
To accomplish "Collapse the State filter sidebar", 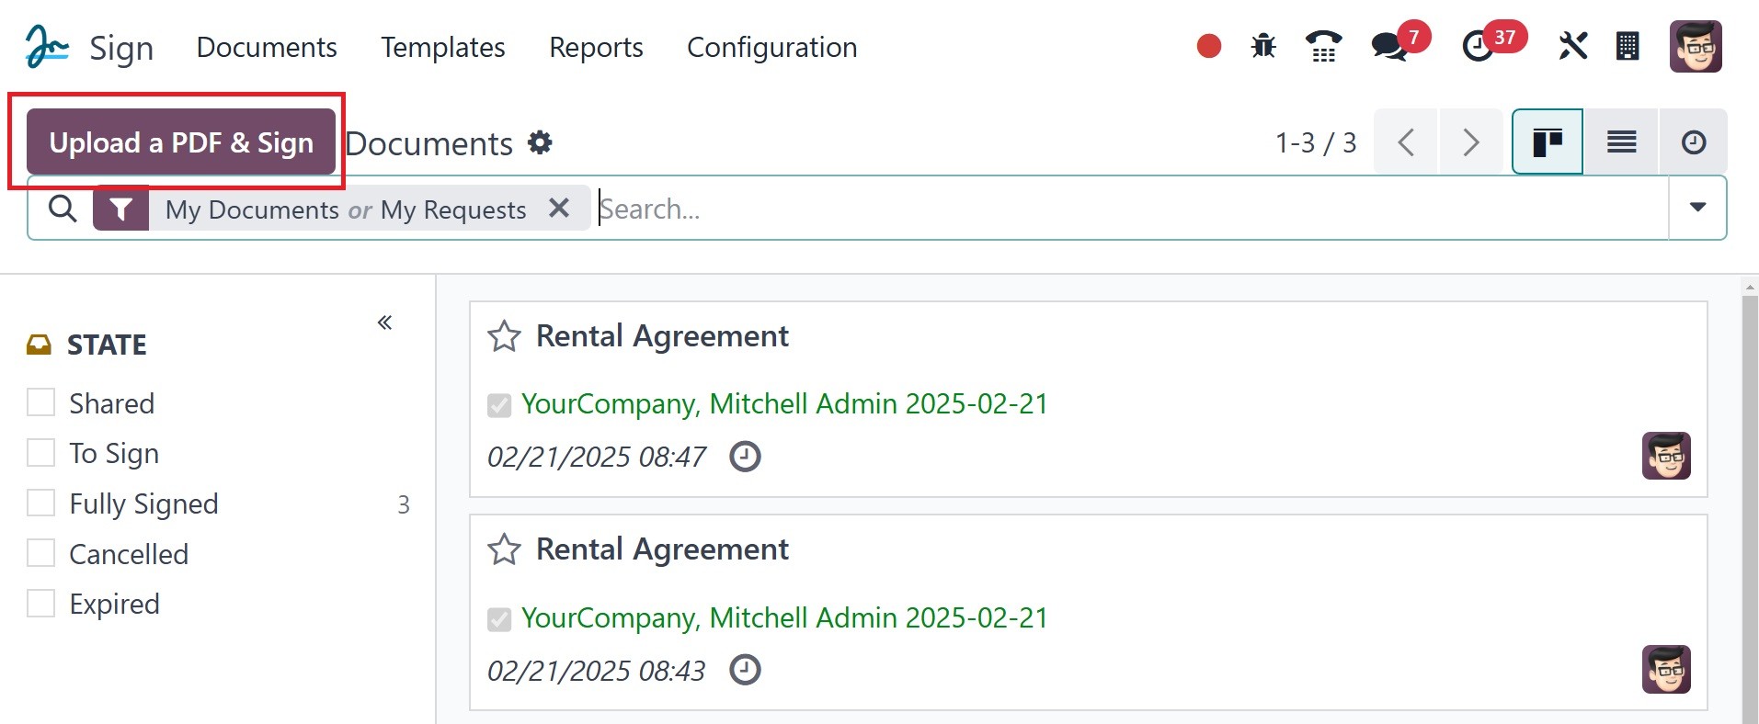I will tap(384, 322).
